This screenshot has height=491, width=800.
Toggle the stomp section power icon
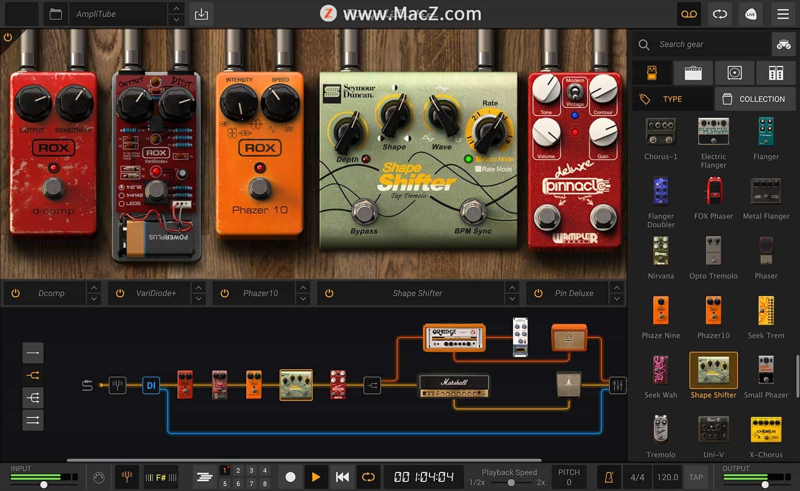[x=8, y=37]
